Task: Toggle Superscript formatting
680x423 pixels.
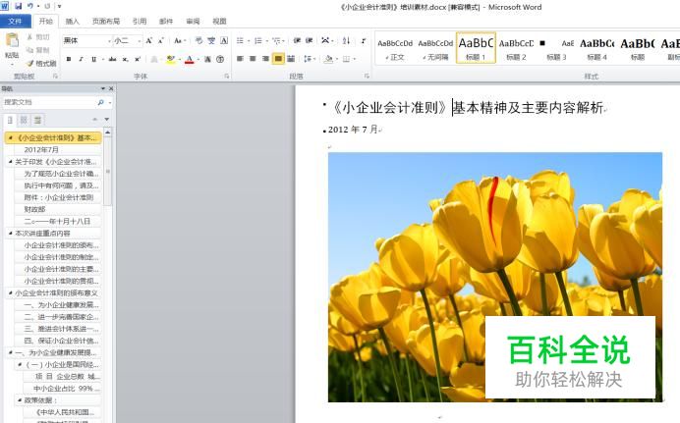Action: point(138,59)
